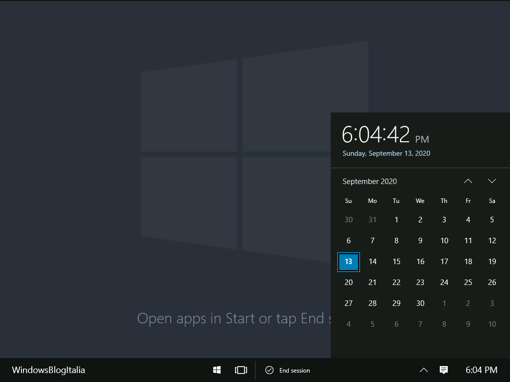Select August 31 in the calendar
The image size is (510, 382).
[x=373, y=220]
